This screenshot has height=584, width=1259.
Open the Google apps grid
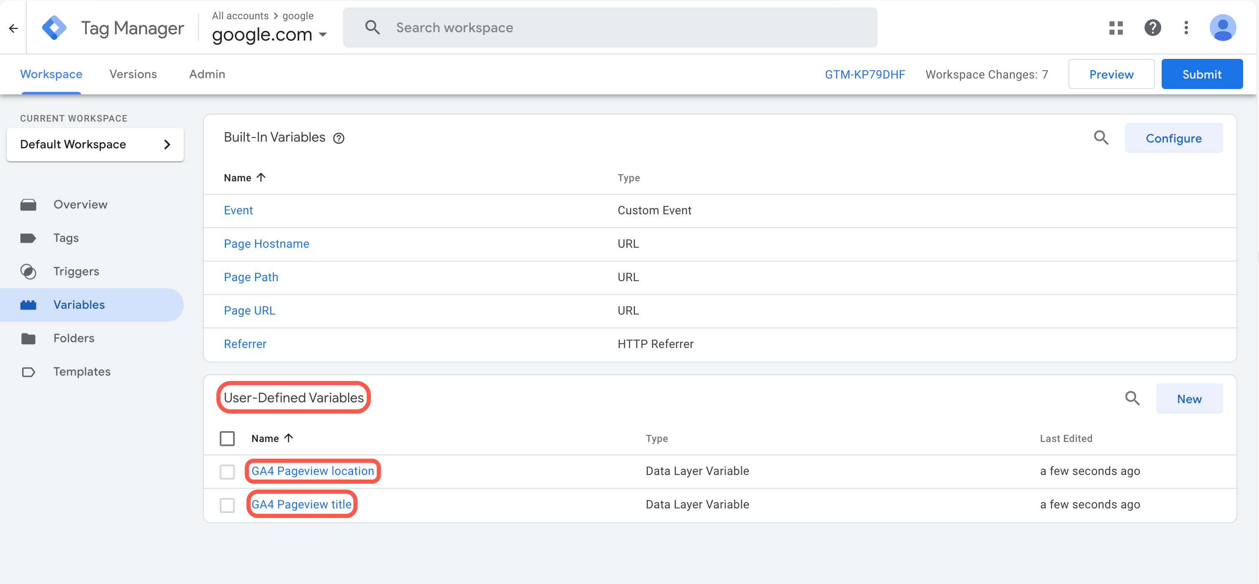(x=1116, y=28)
